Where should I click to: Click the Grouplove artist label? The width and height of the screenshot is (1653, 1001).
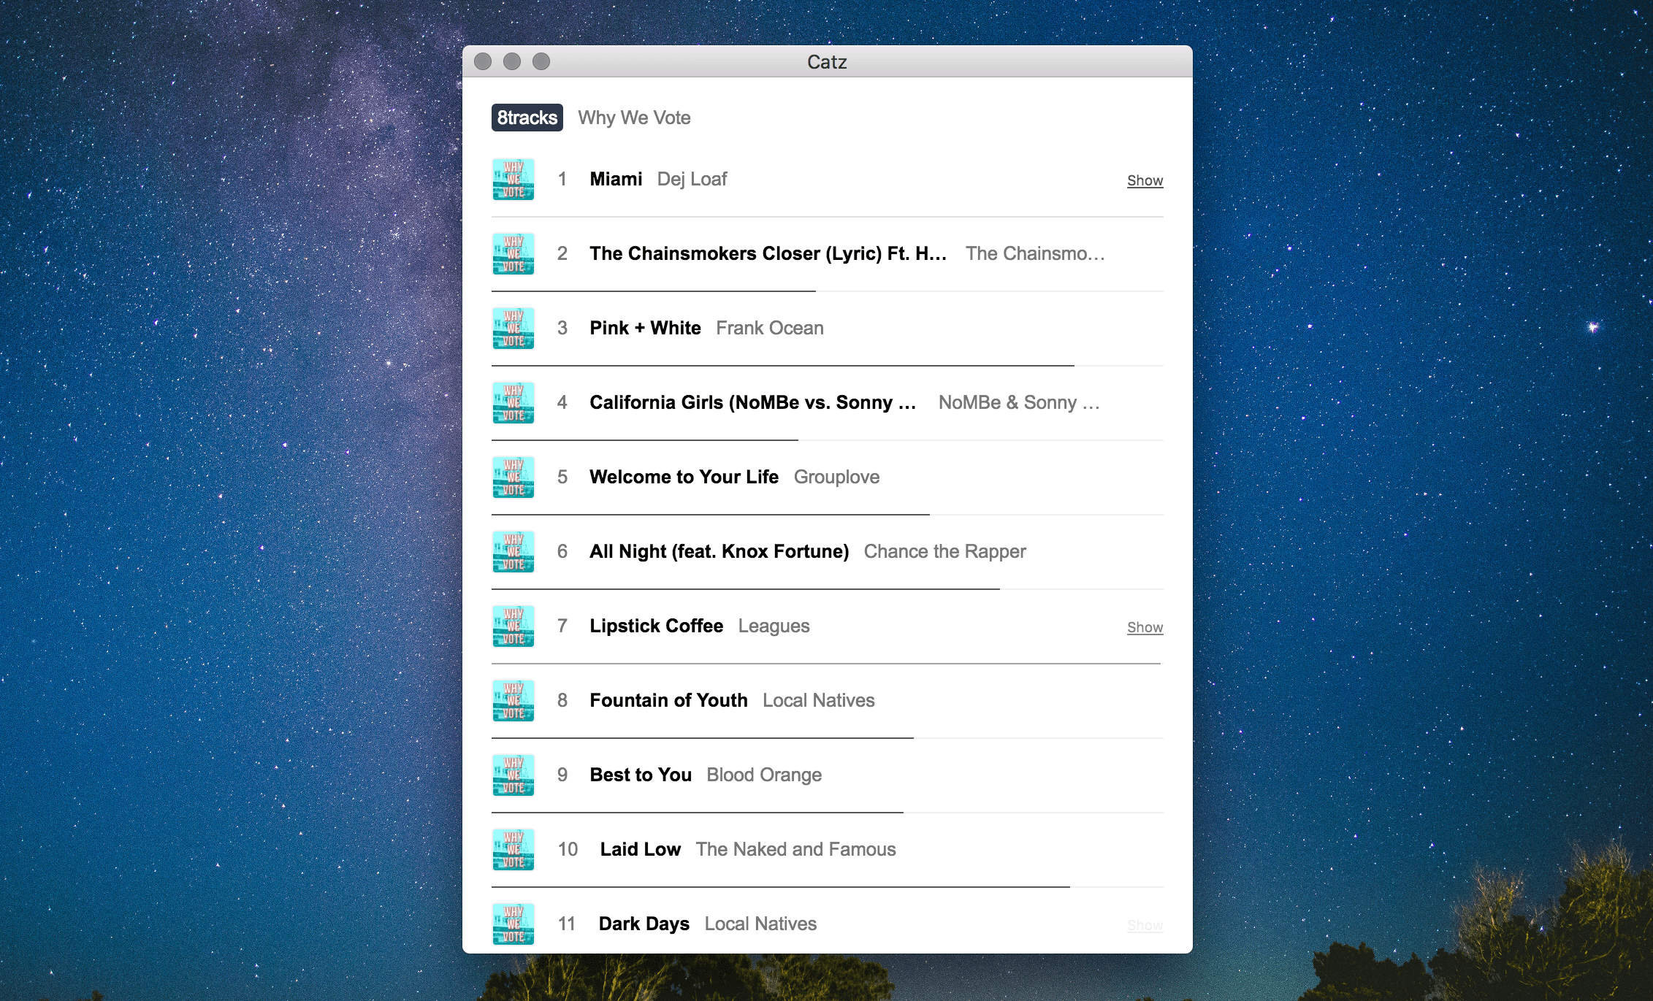[836, 477]
